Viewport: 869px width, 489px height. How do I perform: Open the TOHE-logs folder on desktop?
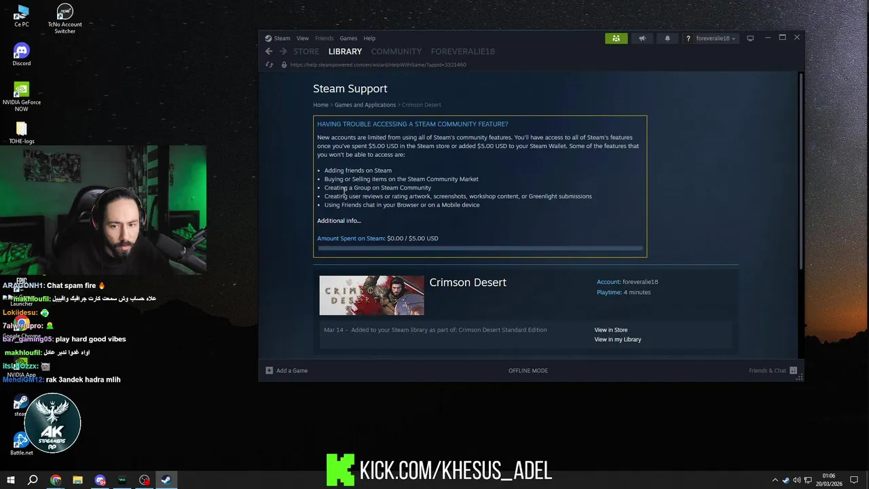point(21,132)
